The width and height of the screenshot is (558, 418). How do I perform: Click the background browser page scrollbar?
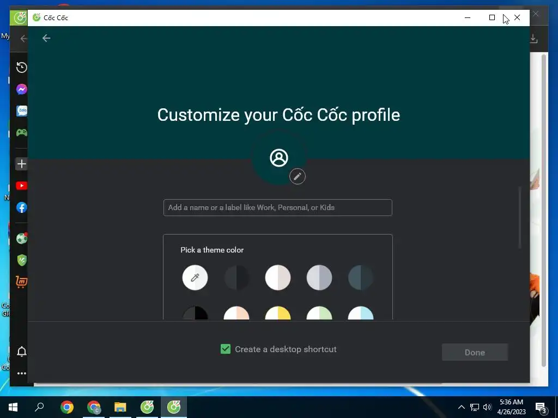coord(544,210)
